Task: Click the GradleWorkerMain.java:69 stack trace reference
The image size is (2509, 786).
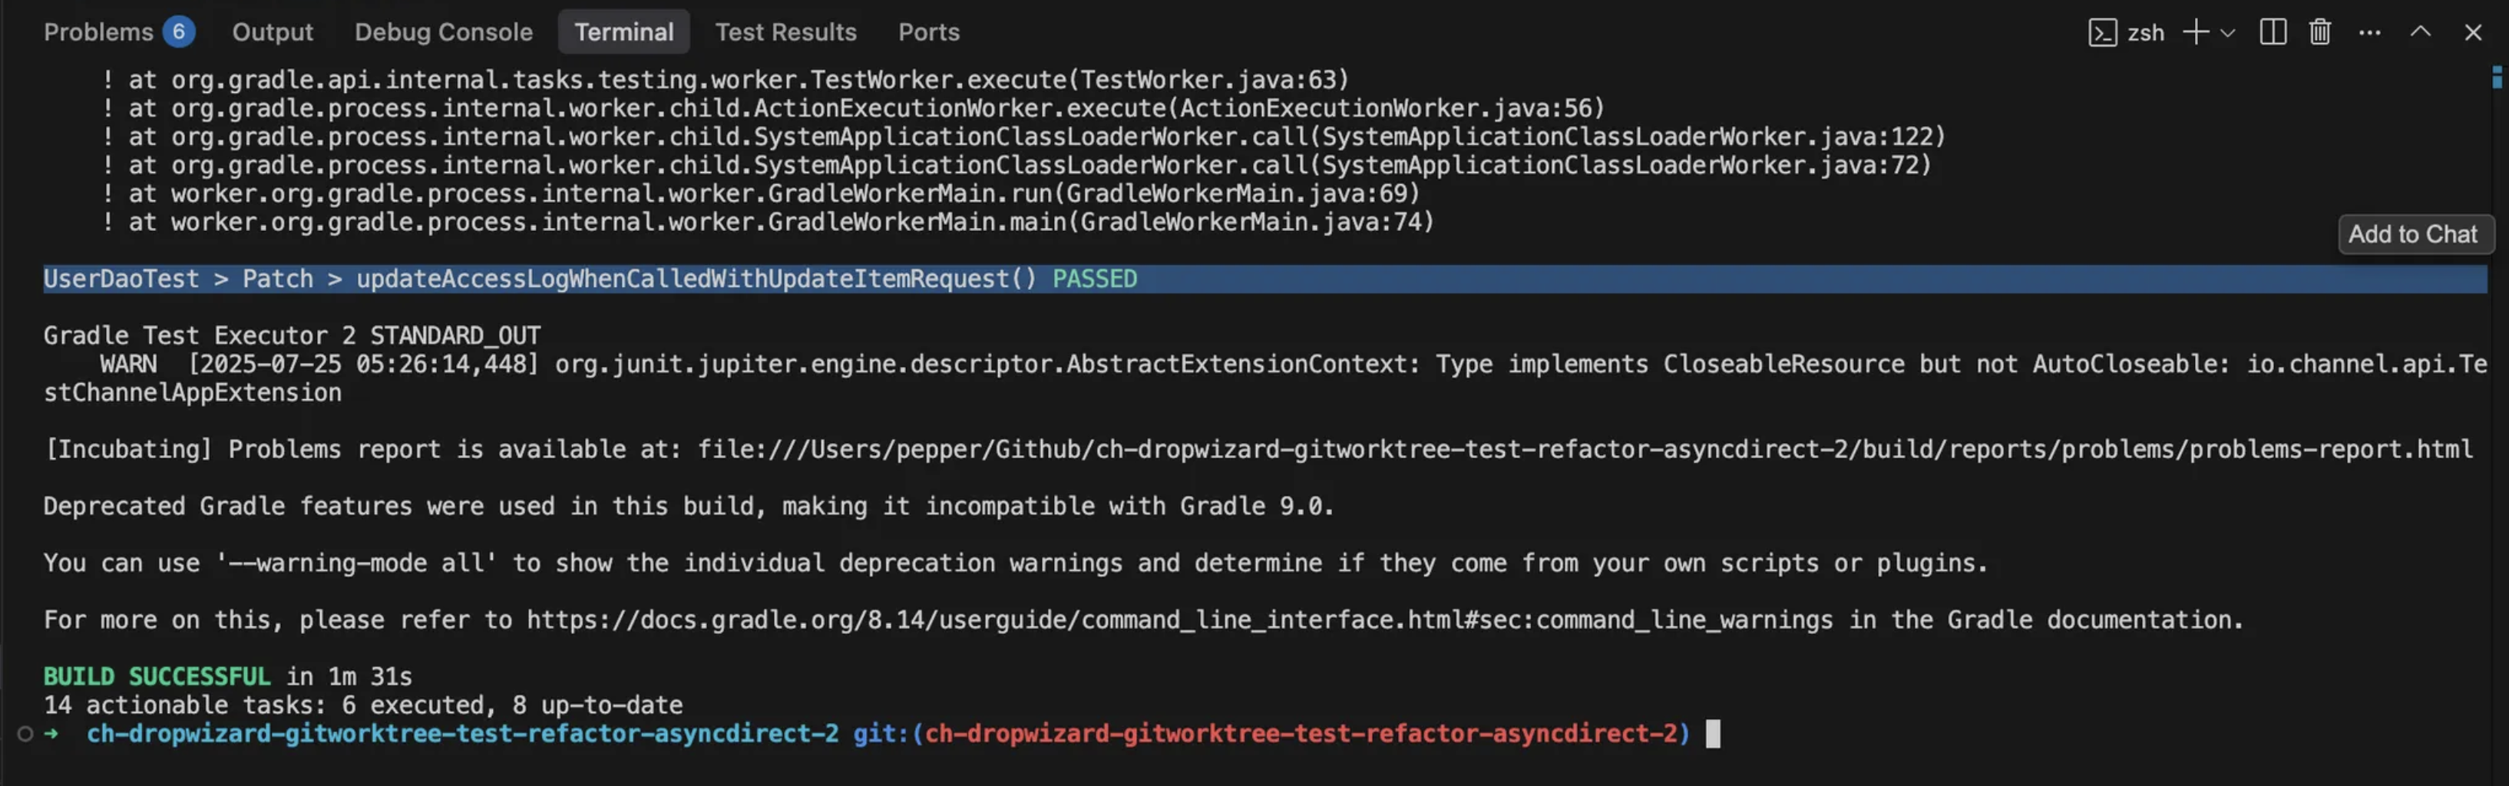Action: pyautogui.click(x=1236, y=194)
